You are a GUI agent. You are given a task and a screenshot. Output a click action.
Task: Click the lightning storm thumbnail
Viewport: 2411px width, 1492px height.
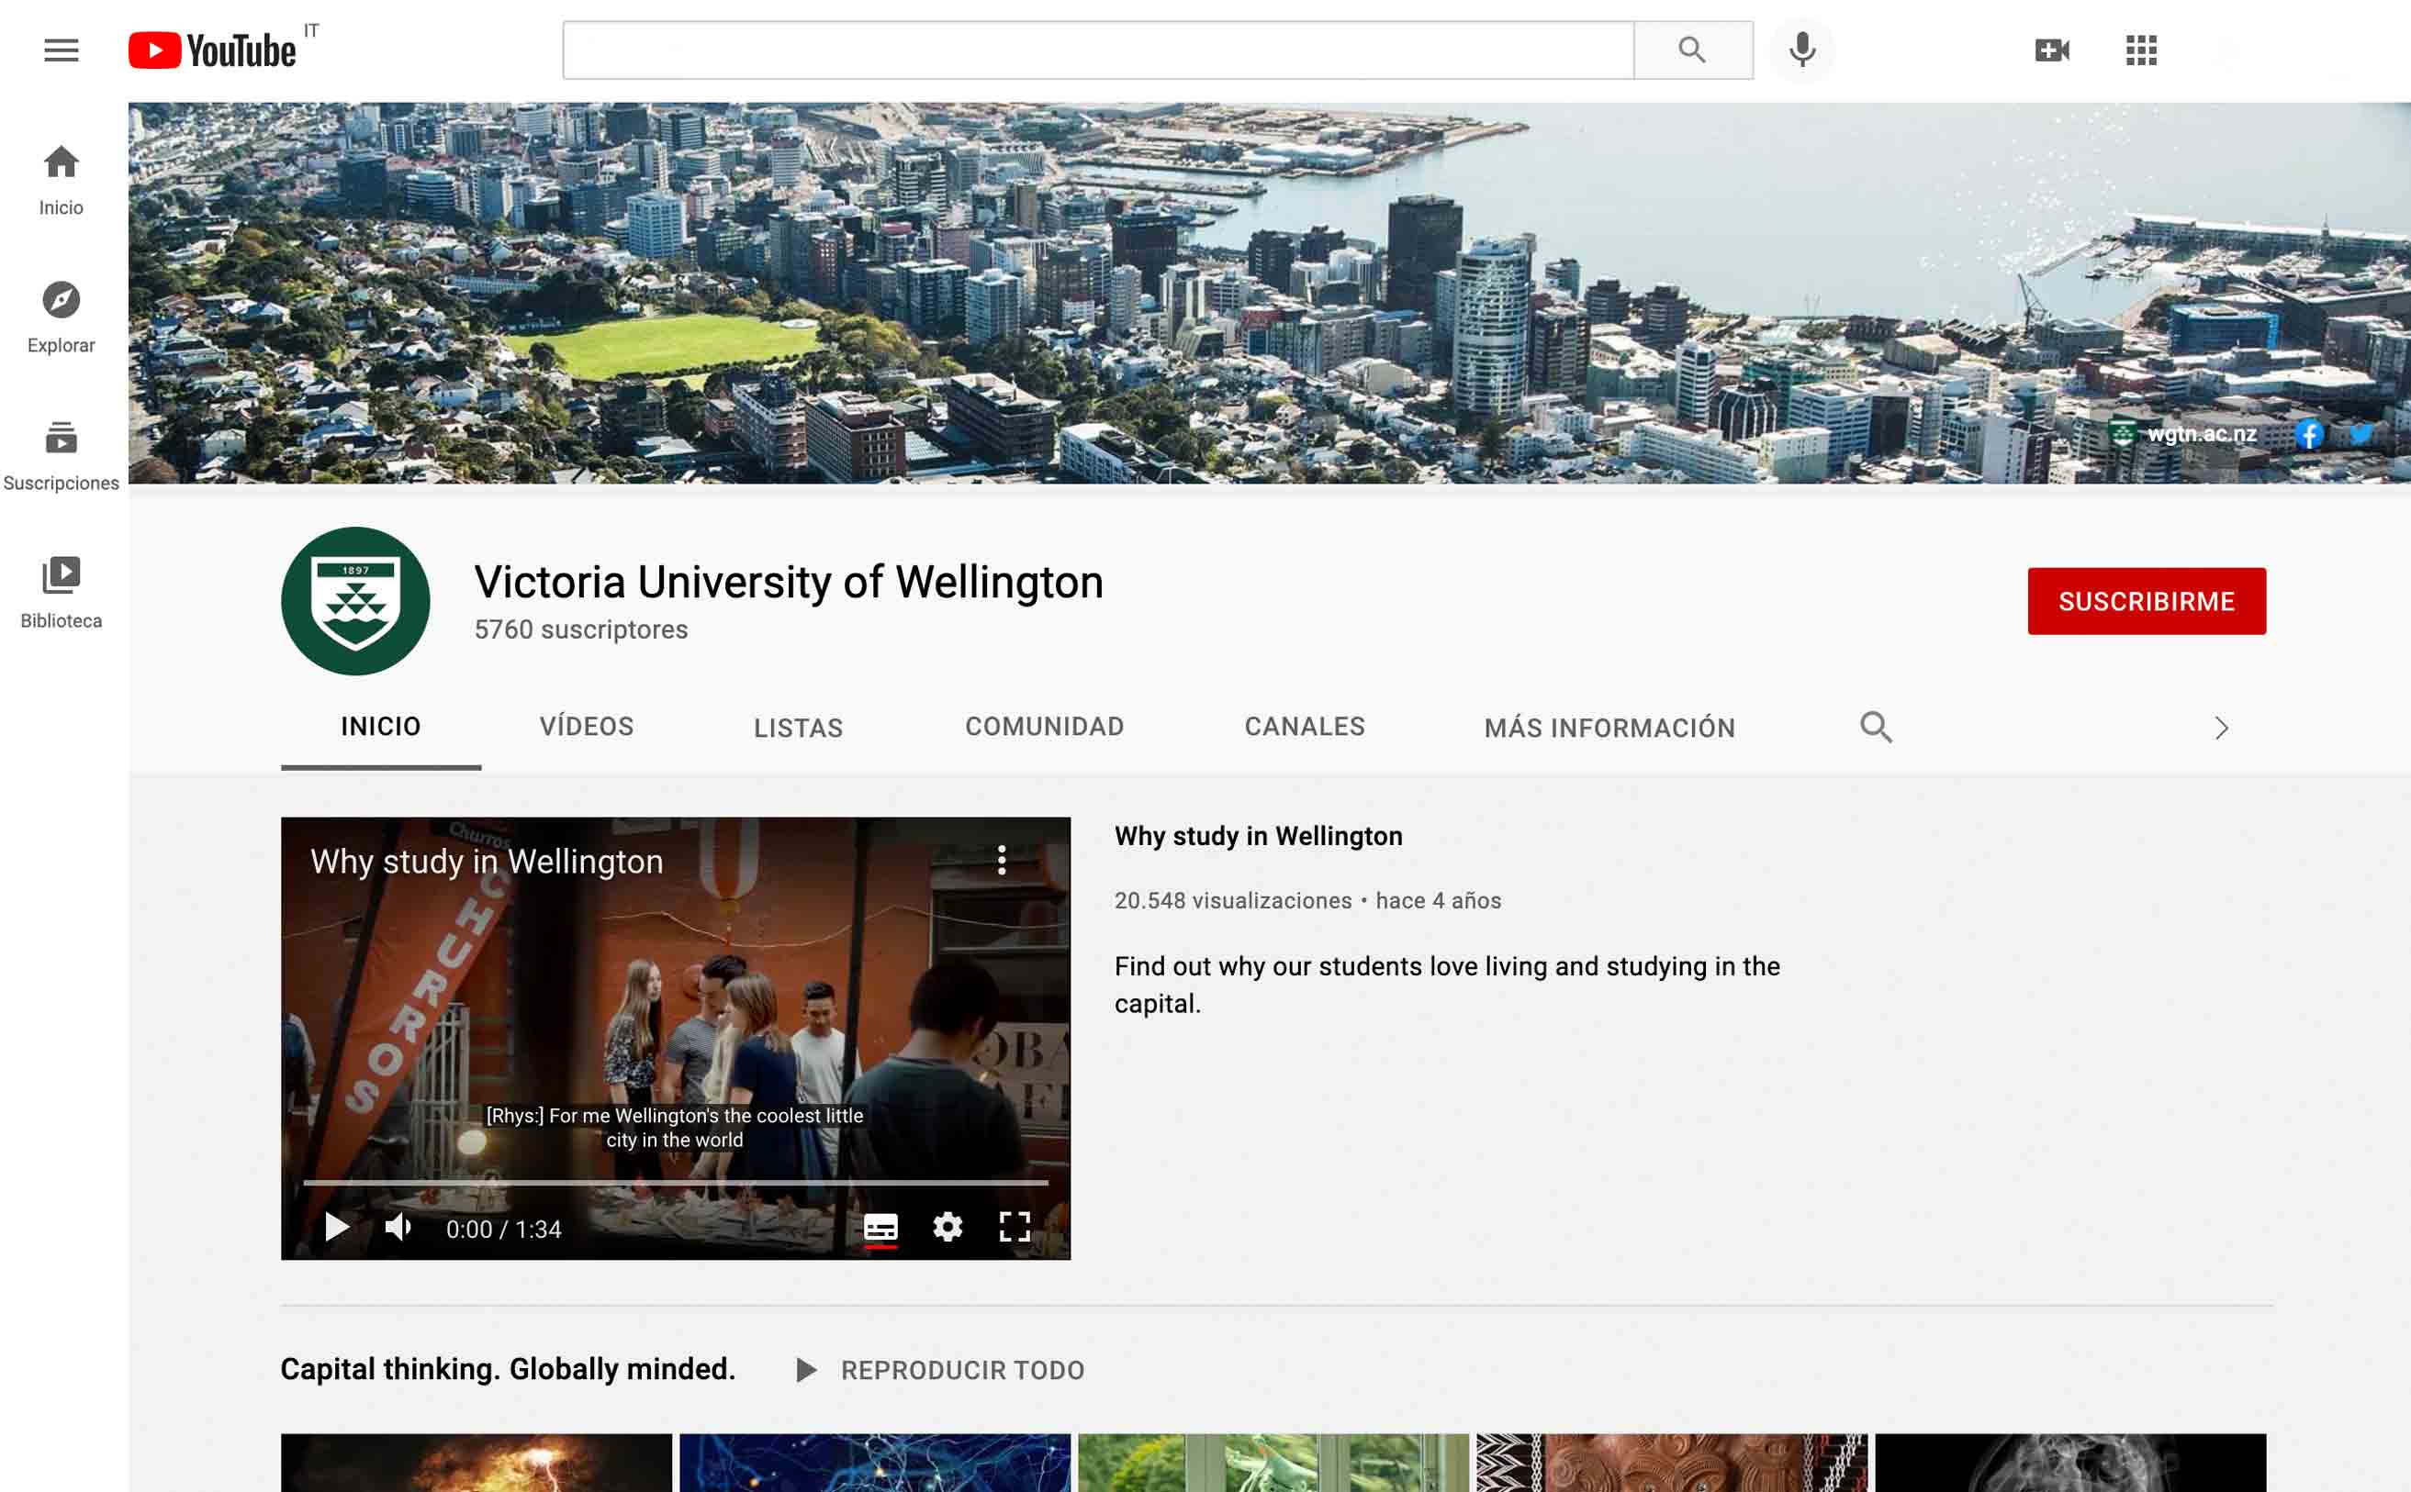(x=476, y=1463)
